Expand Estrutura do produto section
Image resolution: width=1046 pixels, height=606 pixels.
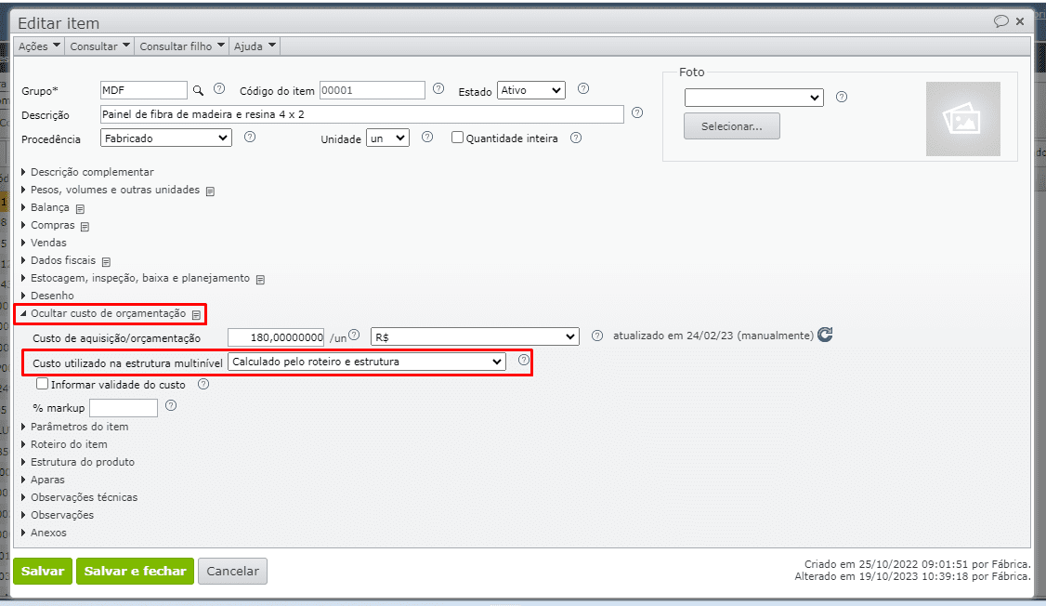82,463
